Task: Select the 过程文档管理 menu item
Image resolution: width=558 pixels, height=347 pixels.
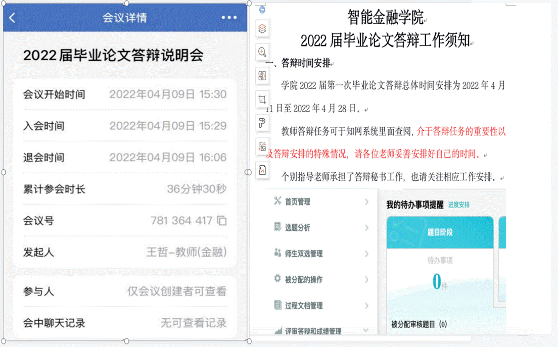Action: click(x=303, y=306)
